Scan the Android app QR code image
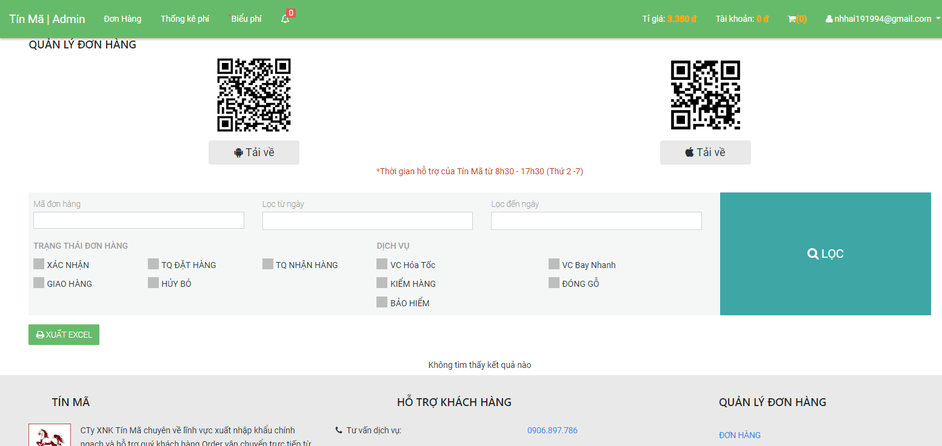Image resolution: width=942 pixels, height=446 pixels. coord(254,95)
